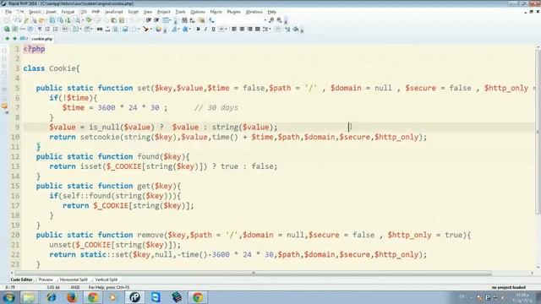Click the Italic formatting icon
The width and height of the screenshot is (541, 304).
[205, 30]
